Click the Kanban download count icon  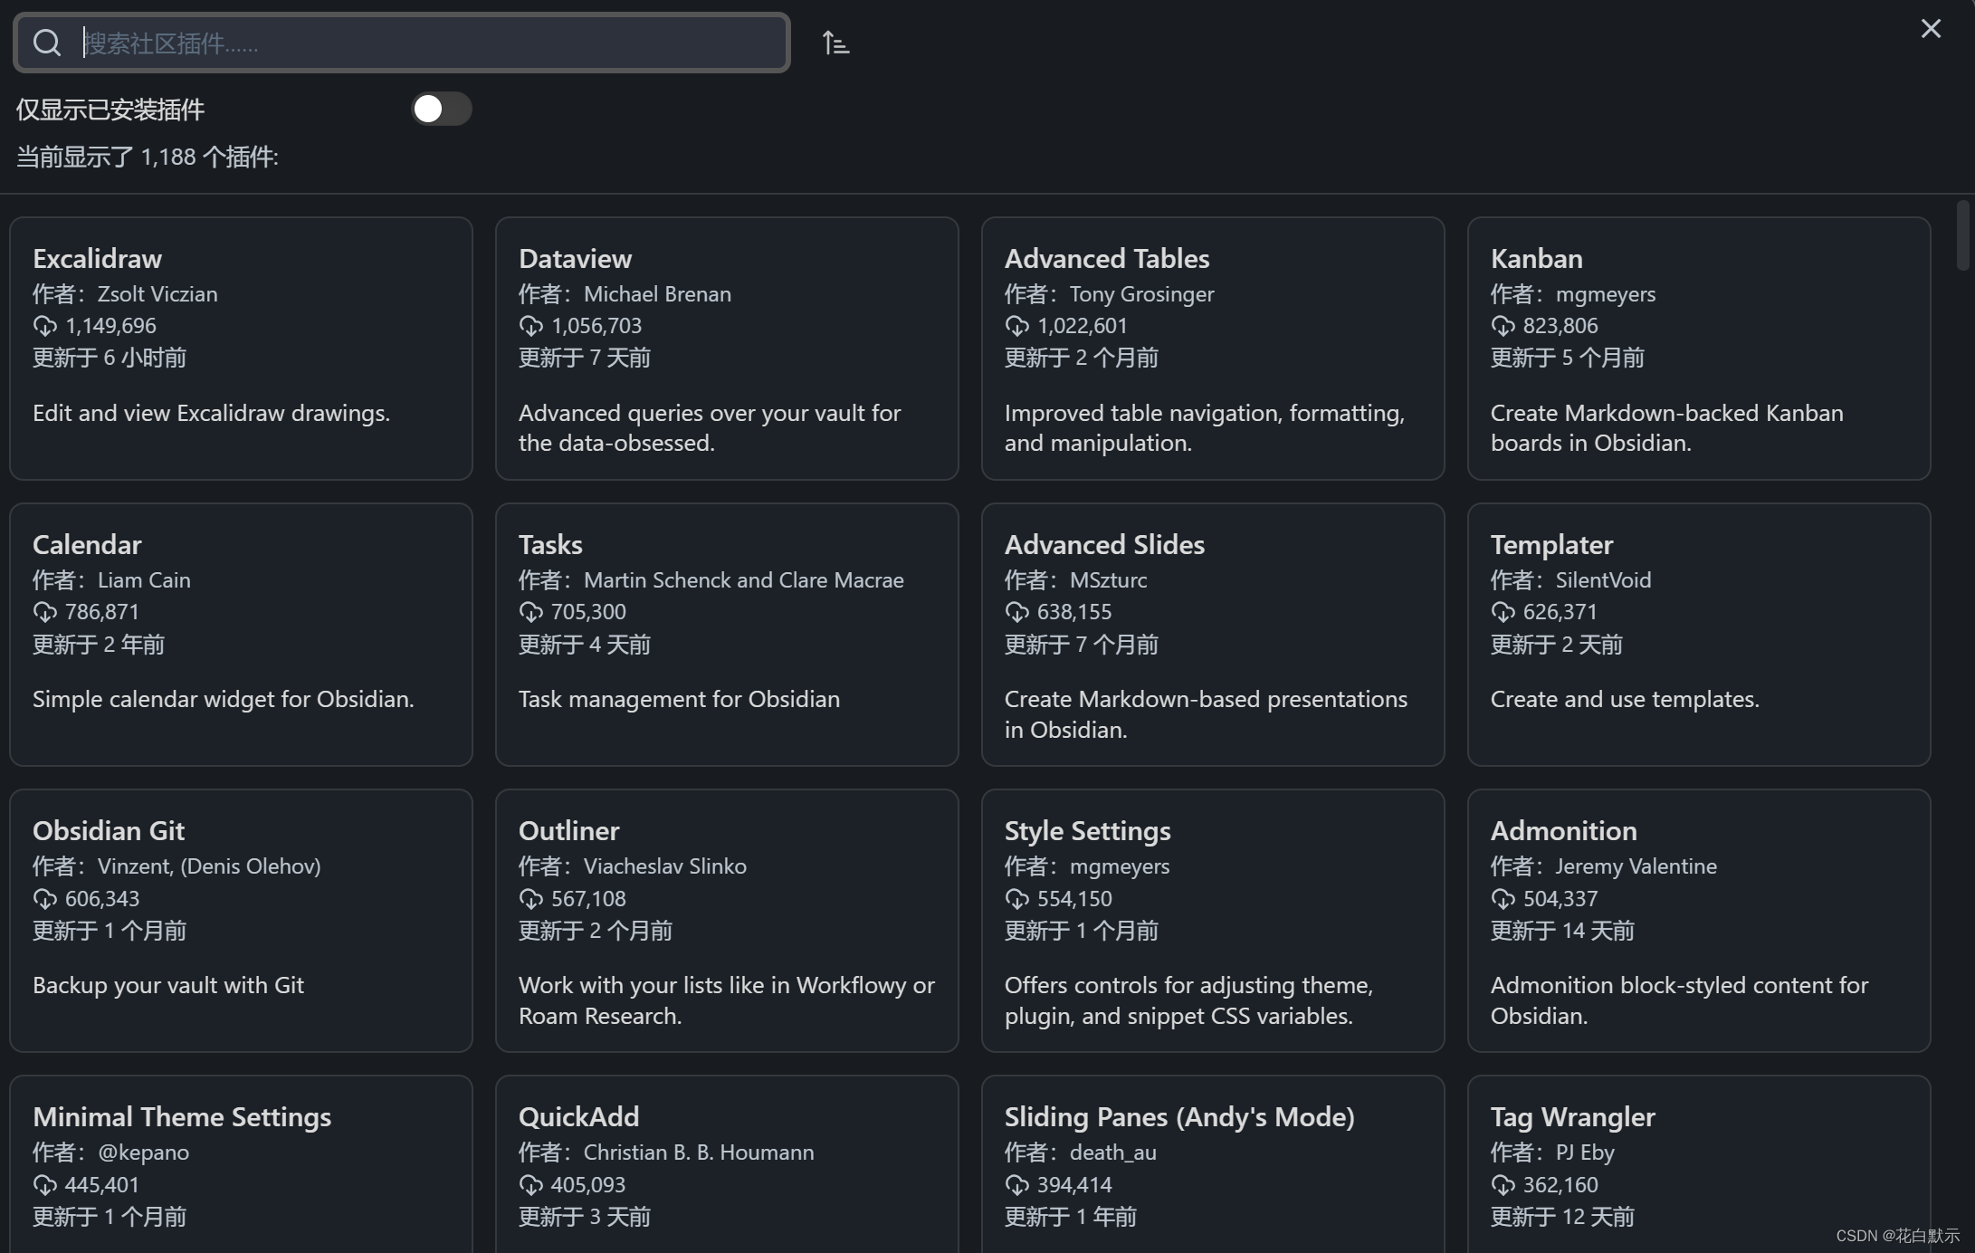pyautogui.click(x=1503, y=326)
